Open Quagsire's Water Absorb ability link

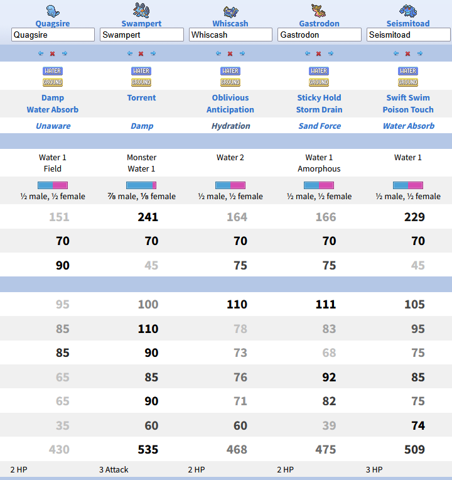point(53,110)
